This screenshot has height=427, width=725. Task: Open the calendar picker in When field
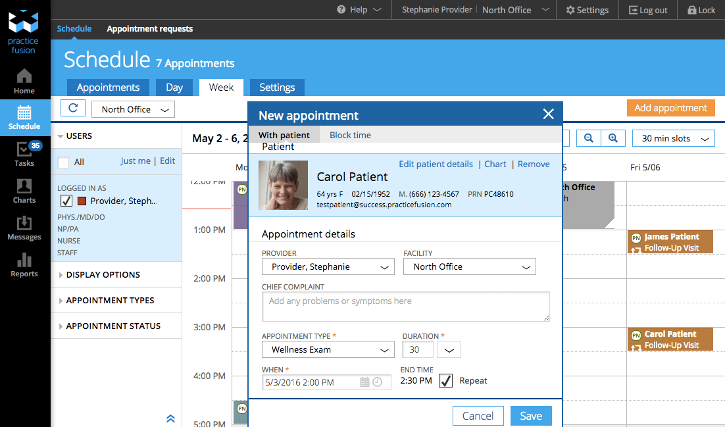click(x=364, y=382)
